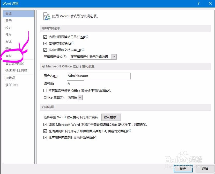Enable 不管是否登录到 Office 都始终使用这些值

(45, 91)
